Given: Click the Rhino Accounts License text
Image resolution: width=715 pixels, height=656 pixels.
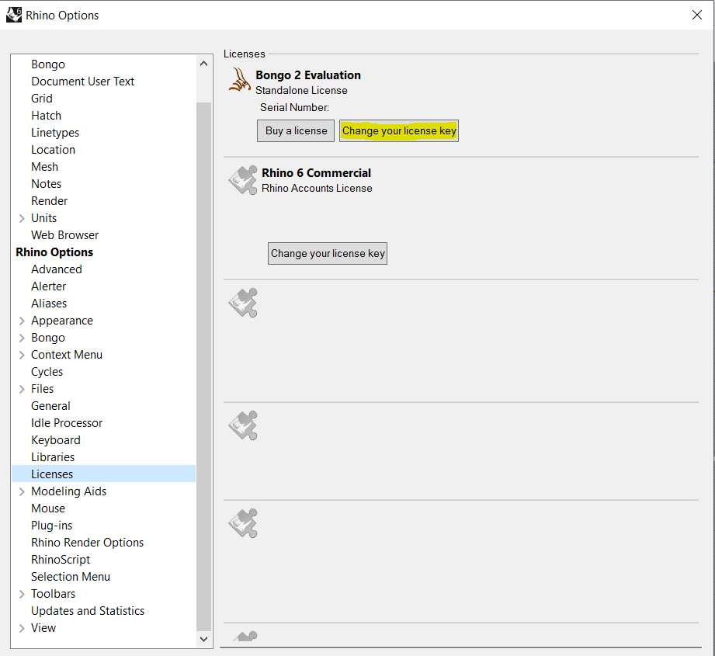Looking at the screenshot, I should (317, 189).
